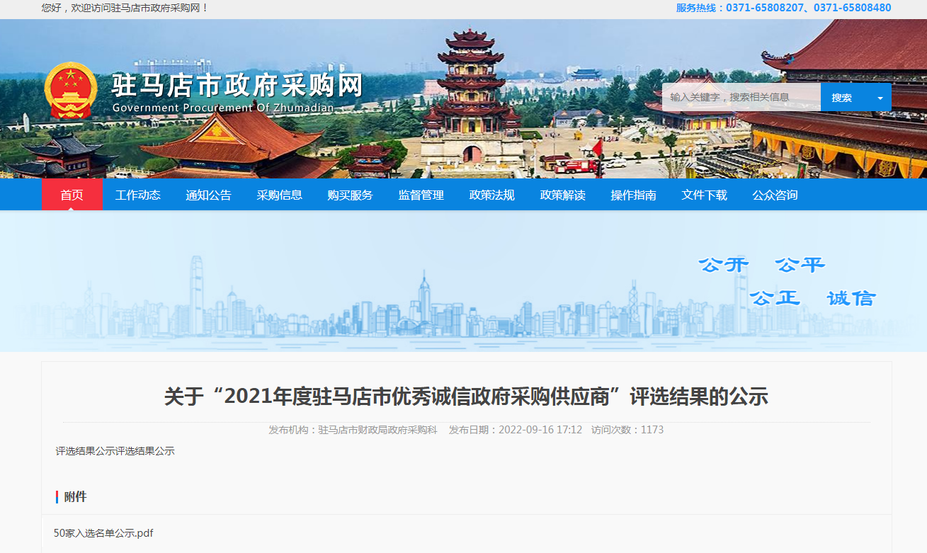This screenshot has width=927, height=553.
Task: Click the national emblem logo
Action: coord(71,91)
